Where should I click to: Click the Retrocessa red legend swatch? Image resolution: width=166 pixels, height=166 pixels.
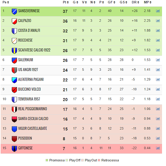coord(99,160)
